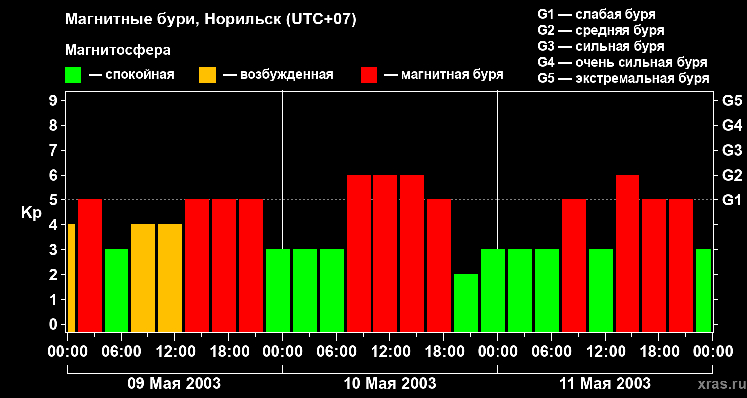
Task: Click the 12:00 label above 11 Мая 2003
Action: coord(605,352)
